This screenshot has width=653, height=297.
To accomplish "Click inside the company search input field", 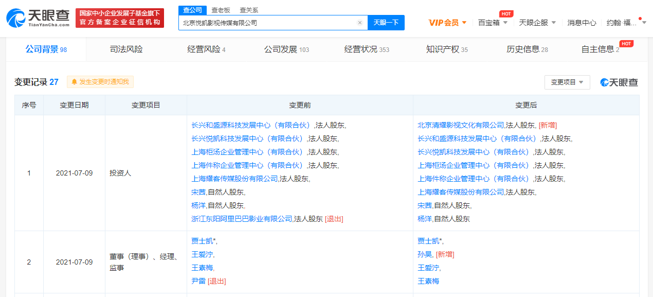I will 267,23.
